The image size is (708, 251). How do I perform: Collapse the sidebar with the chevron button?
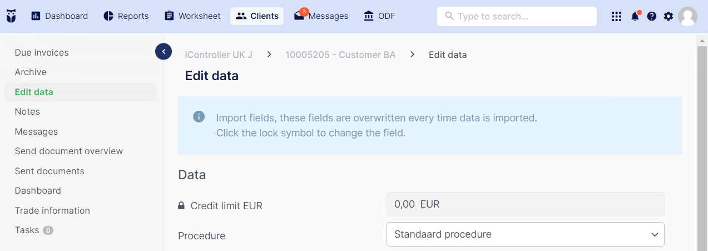164,52
